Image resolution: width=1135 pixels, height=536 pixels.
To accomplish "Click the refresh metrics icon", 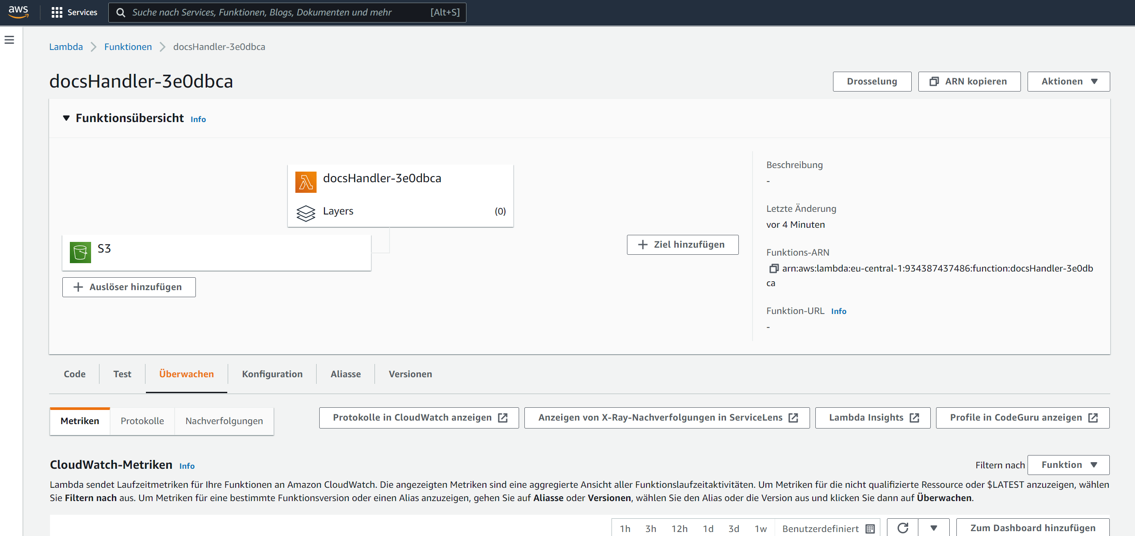I will click(x=903, y=528).
